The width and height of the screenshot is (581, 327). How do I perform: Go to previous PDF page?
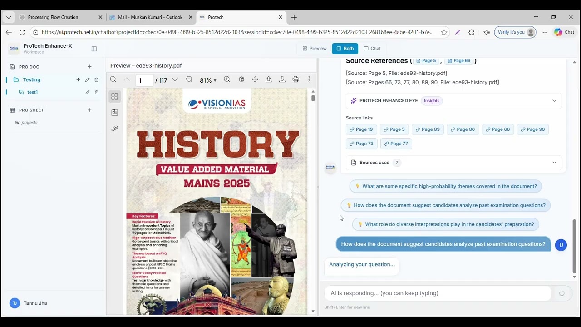(127, 79)
